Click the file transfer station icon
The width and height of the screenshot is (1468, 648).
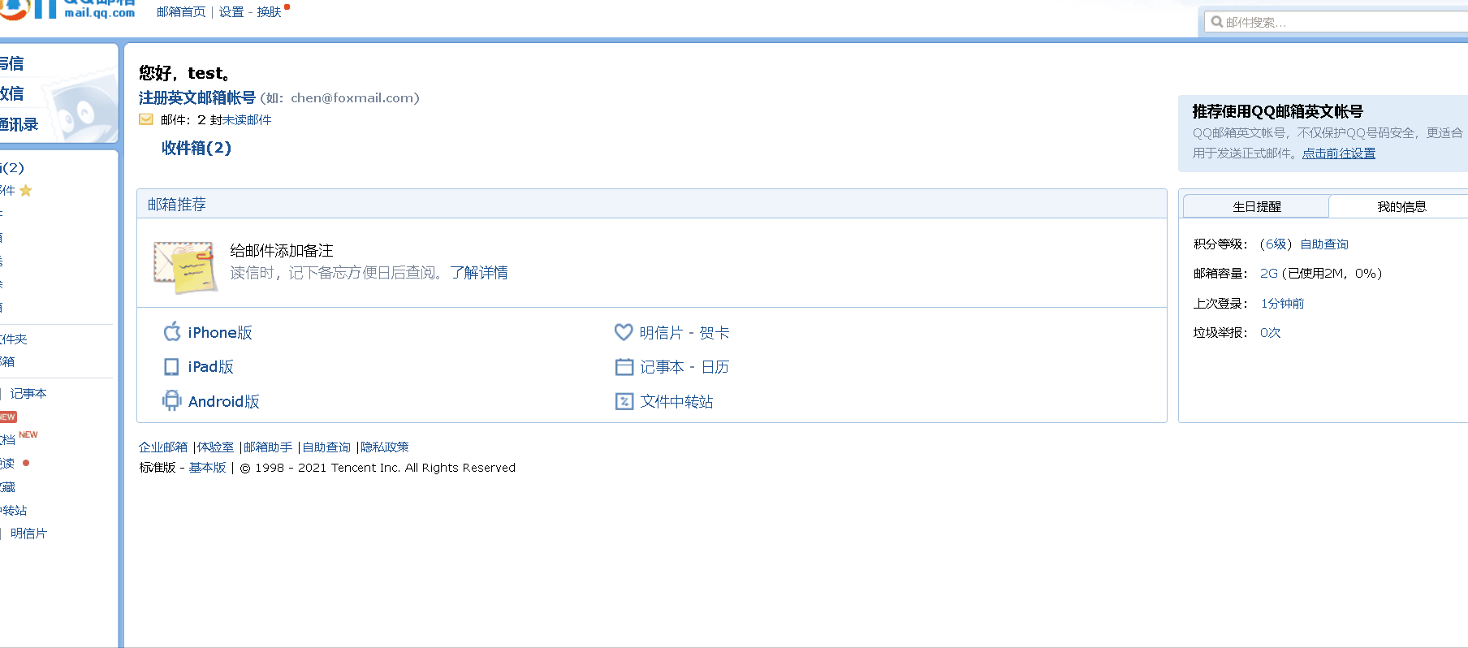(x=624, y=401)
